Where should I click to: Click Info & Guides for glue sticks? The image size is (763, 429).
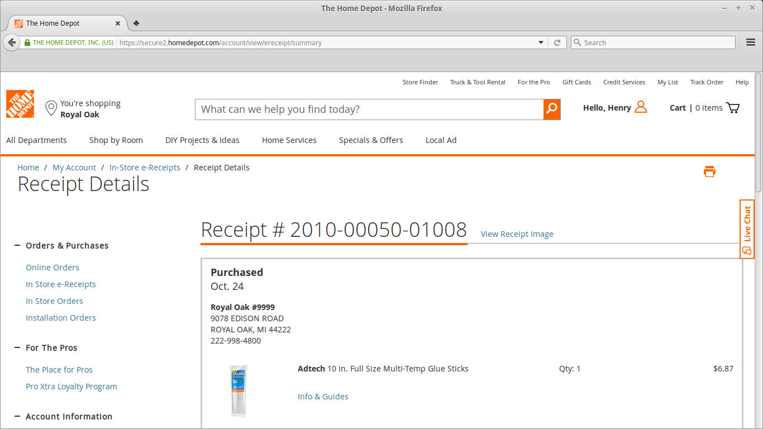[323, 397]
